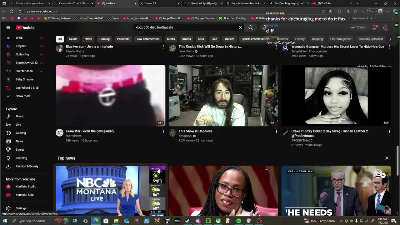Click the page vertical scrollbar thumb
The height and width of the screenshot is (225, 400).
pos(398,160)
